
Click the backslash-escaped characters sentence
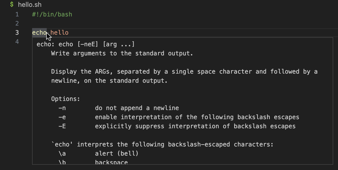(x=162, y=144)
